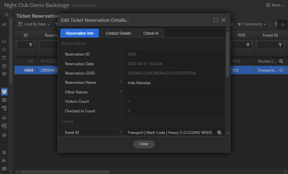Open the calendar grid sidebar icon
The height and width of the screenshot is (174, 288).
click(4, 66)
